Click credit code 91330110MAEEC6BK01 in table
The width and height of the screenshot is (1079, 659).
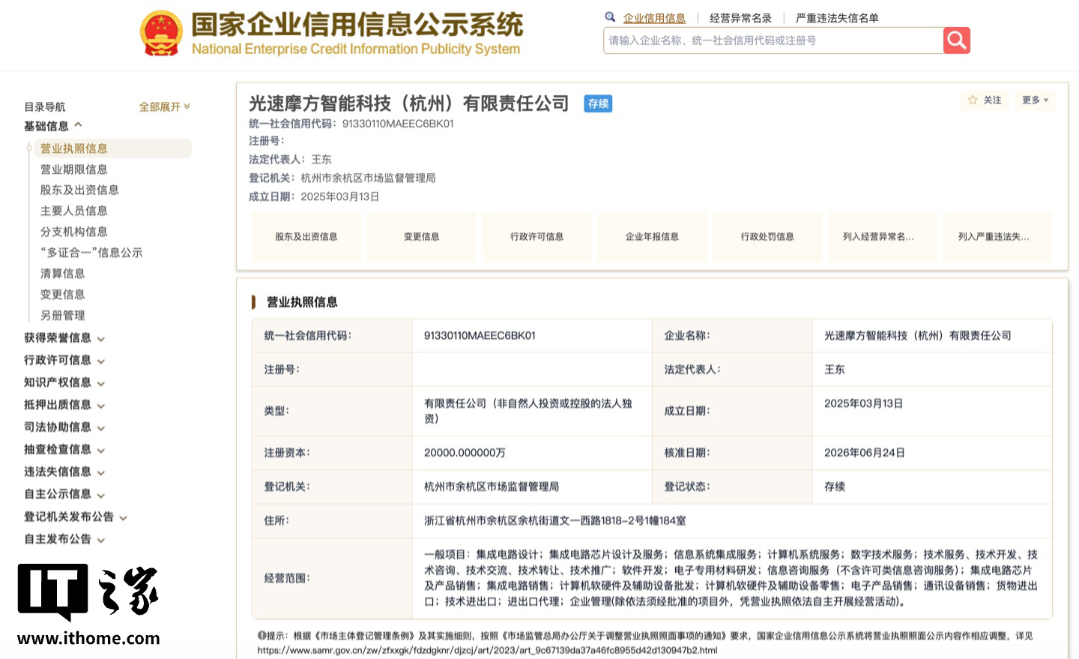(x=480, y=336)
